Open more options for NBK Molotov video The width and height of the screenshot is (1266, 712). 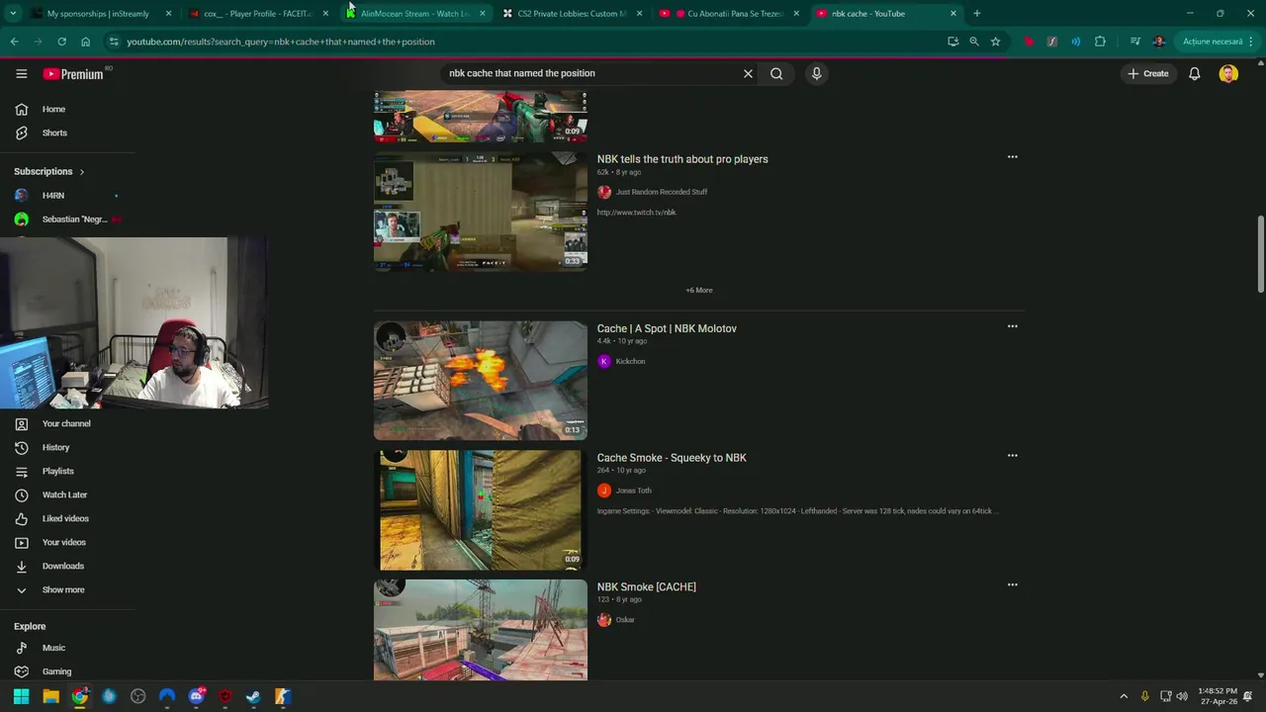coord(1012,326)
